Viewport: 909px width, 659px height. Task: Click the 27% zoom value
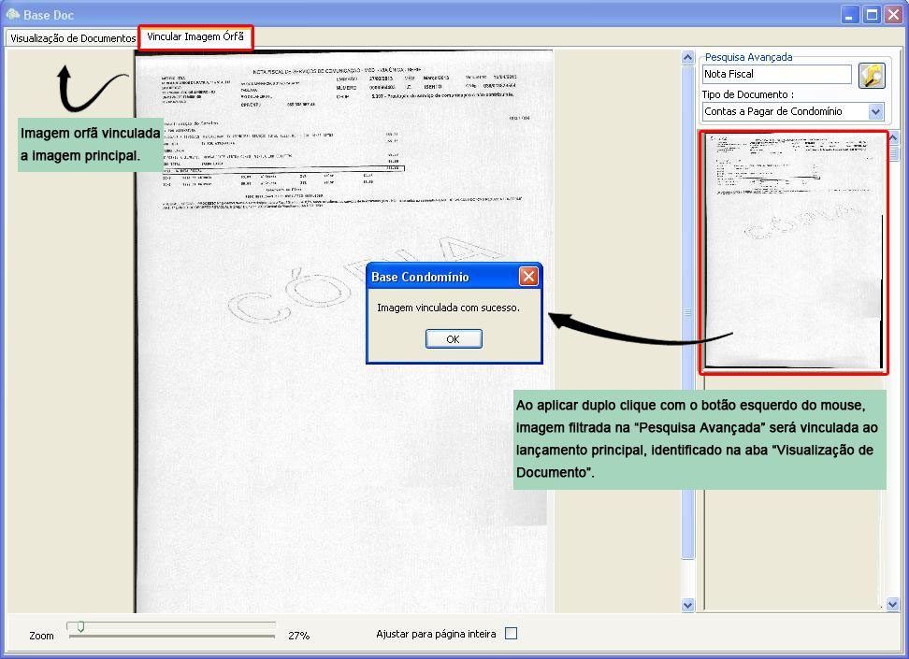pos(298,636)
